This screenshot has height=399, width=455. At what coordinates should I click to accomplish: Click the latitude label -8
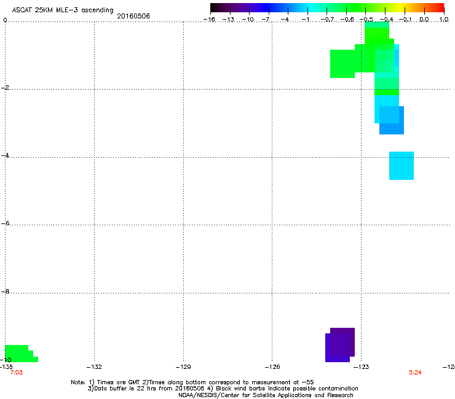point(5,292)
